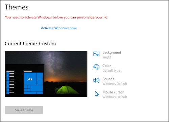Click the Sounds speaker icon

[x=96, y=80]
